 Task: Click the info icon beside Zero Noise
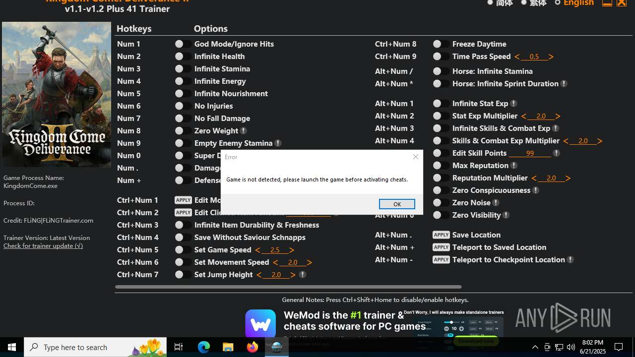pyautogui.click(x=496, y=203)
